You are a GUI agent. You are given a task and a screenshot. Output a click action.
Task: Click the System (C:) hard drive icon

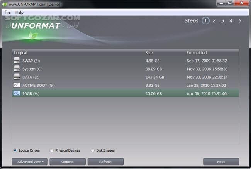click(x=17, y=69)
